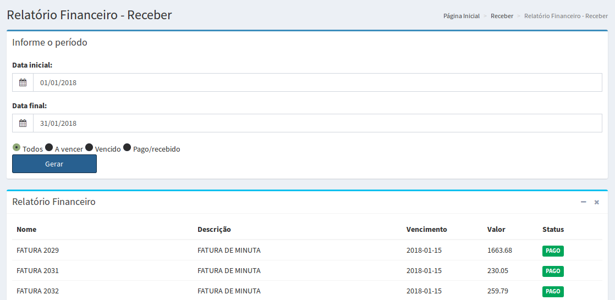The width and height of the screenshot is (615, 300).
Task: Go to Página Inicial in the breadcrumb
Action: pyautogui.click(x=461, y=16)
